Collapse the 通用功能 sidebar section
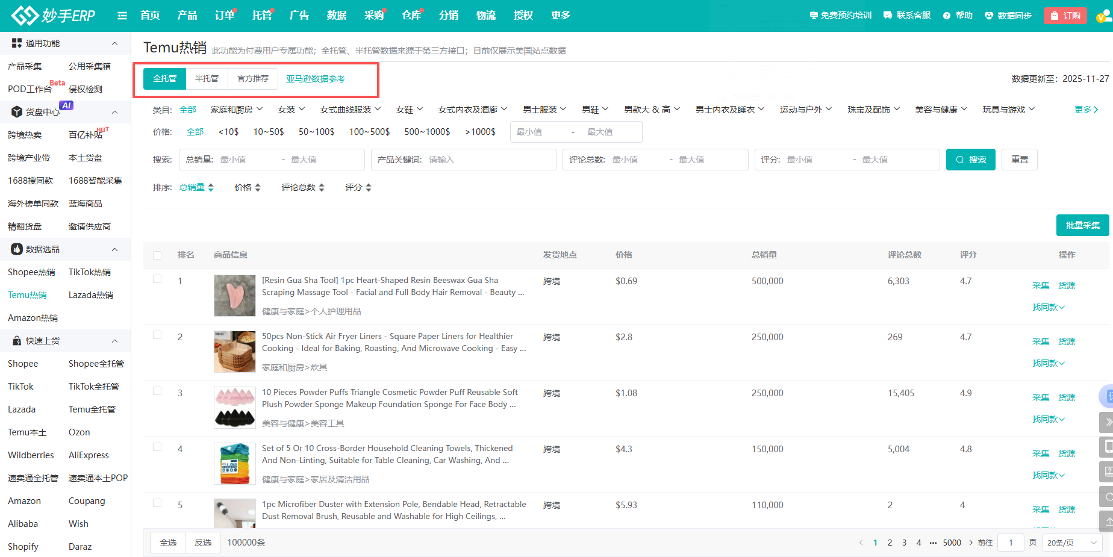 114,43
